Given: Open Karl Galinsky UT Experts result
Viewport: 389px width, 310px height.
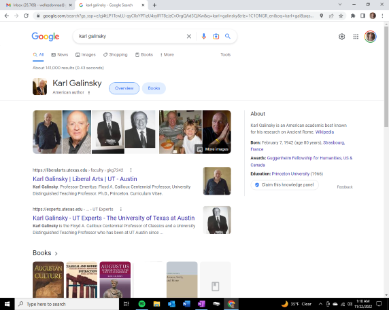Looking at the screenshot, I should click(x=114, y=218).
